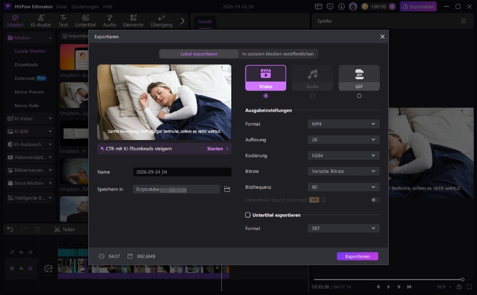Open the Hilfe menu

click(x=107, y=7)
